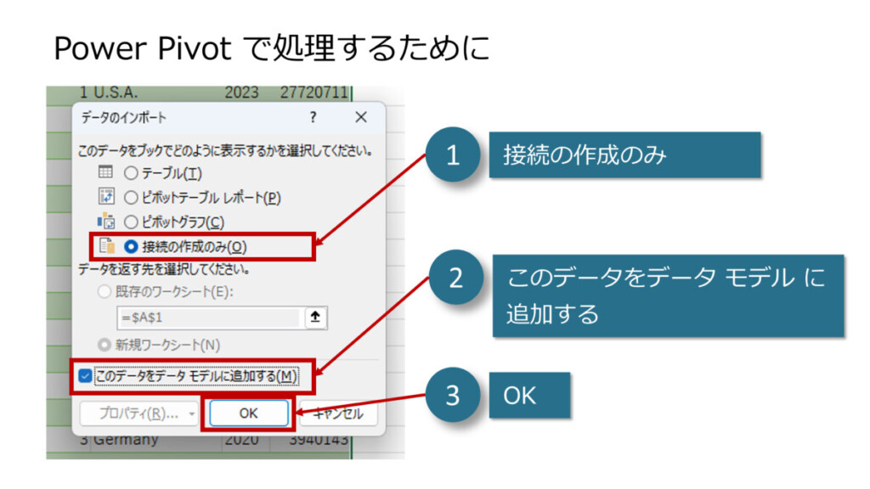Click the help question mark in dialog title
Image resolution: width=870 pixels, height=489 pixels.
pos(313,117)
